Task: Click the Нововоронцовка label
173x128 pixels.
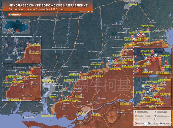Action: [164, 37]
